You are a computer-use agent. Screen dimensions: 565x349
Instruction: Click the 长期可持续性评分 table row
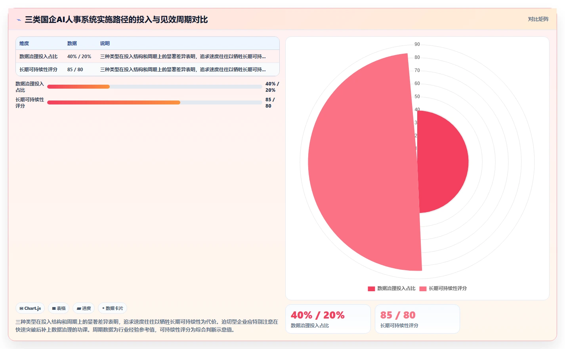[x=147, y=69]
